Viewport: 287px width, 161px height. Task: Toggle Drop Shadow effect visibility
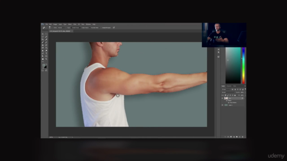229,102
